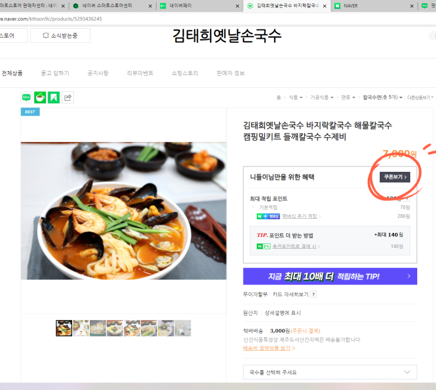The width and height of the screenshot is (436, 390).
Task: Close the 네이버 스마트스토어센터 tab
Action: 150,6
